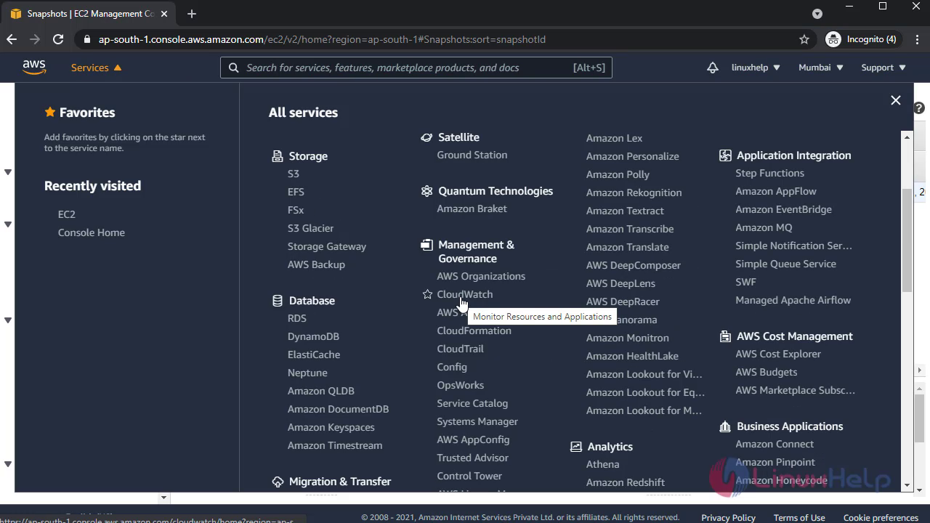The width and height of the screenshot is (930, 523).
Task: Collapse the Services menu
Action: point(97,68)
